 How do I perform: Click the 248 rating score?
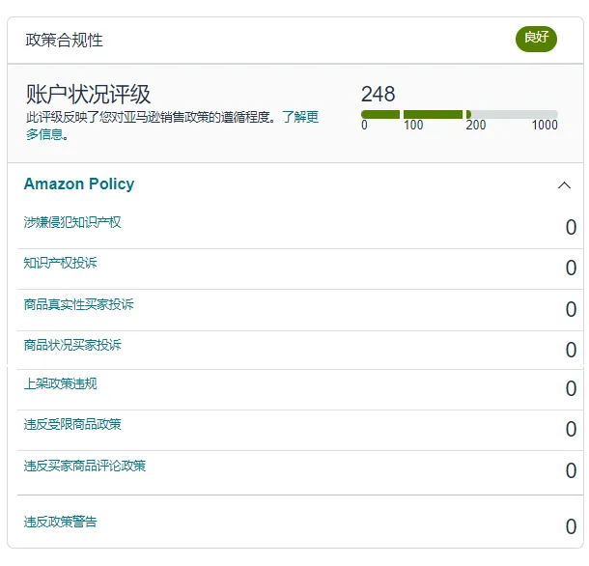click(x=378, y=94)
